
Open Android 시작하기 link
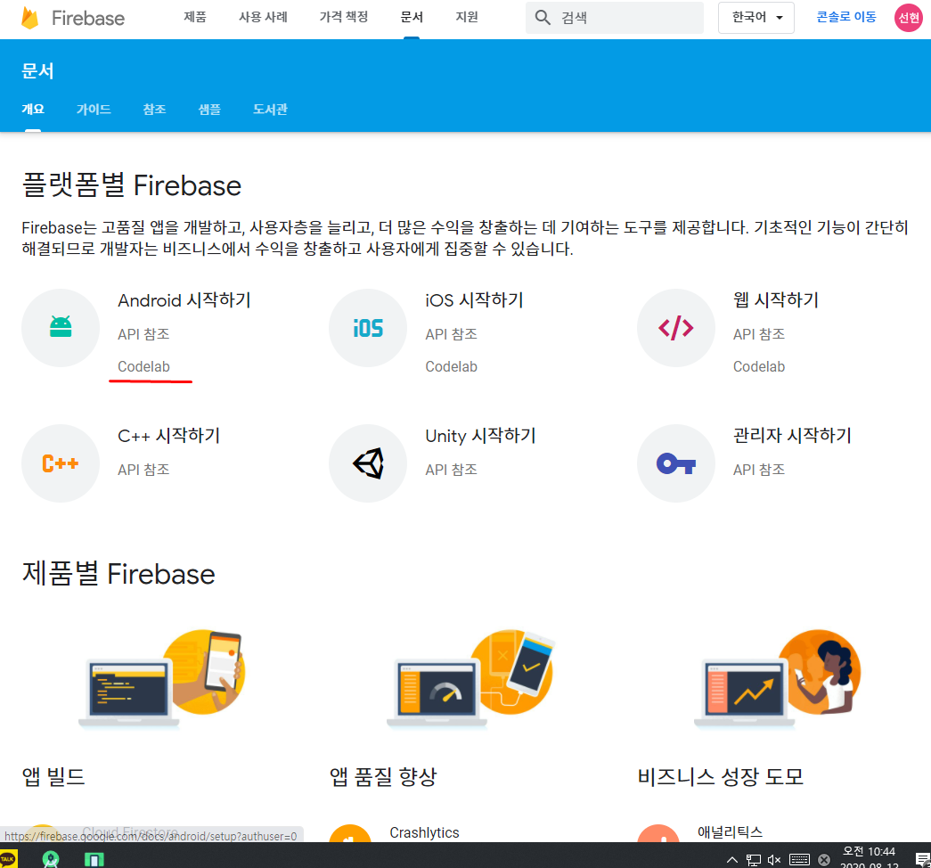point(184,300)
